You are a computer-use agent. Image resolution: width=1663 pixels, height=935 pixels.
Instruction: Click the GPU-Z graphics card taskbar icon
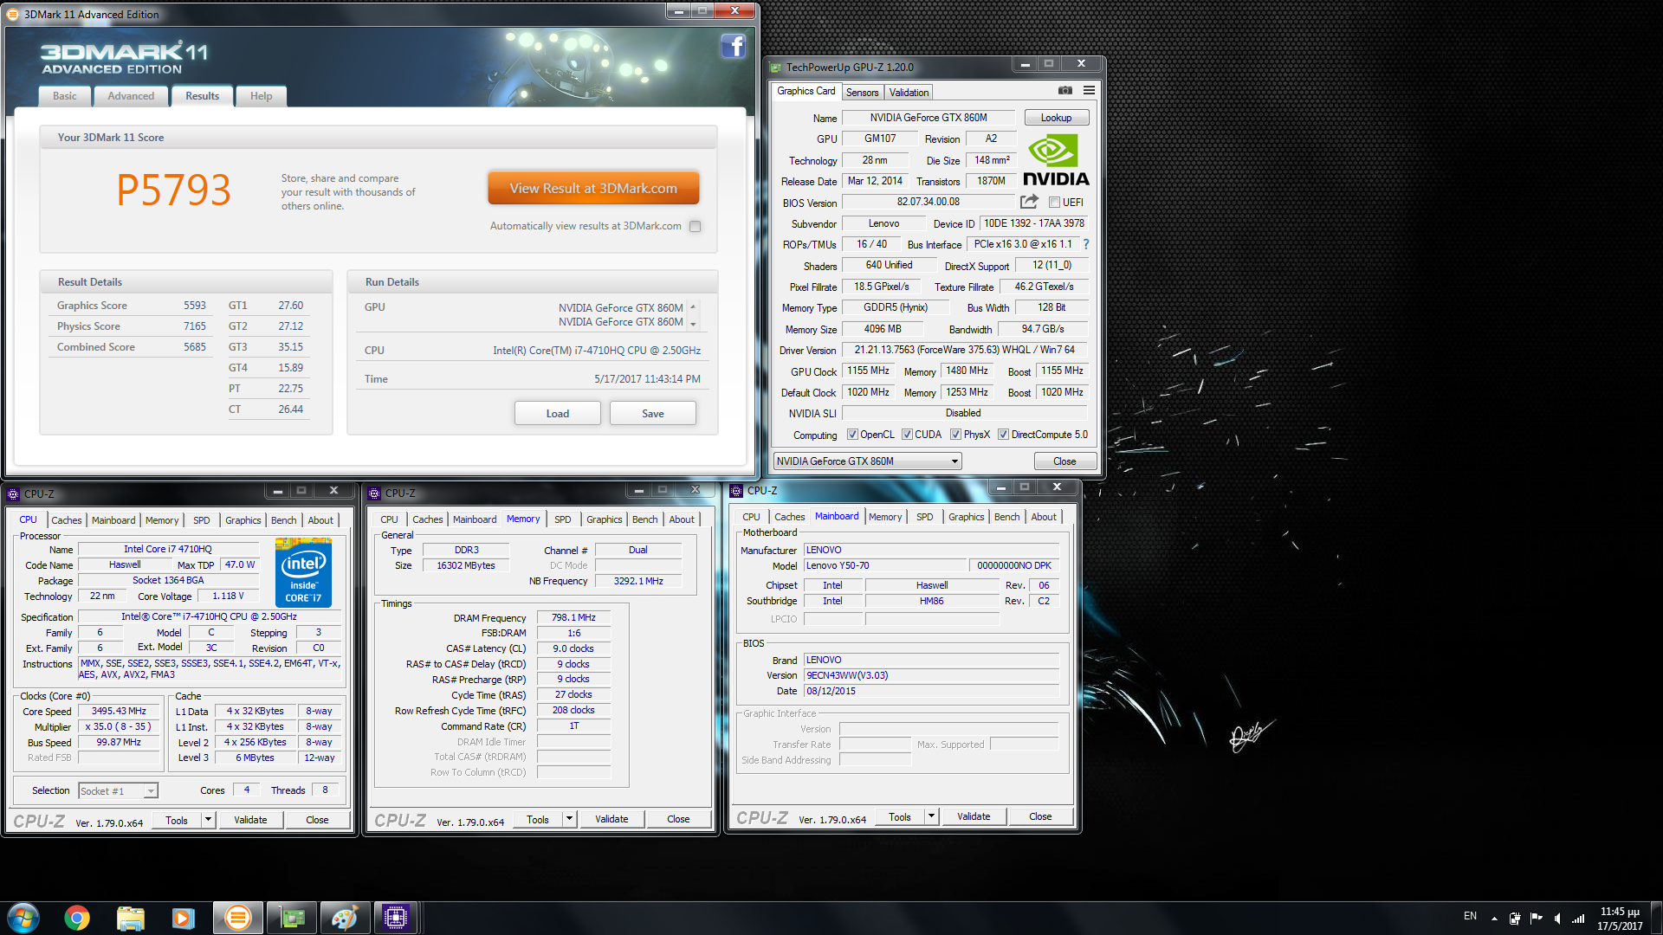point(292,918)
